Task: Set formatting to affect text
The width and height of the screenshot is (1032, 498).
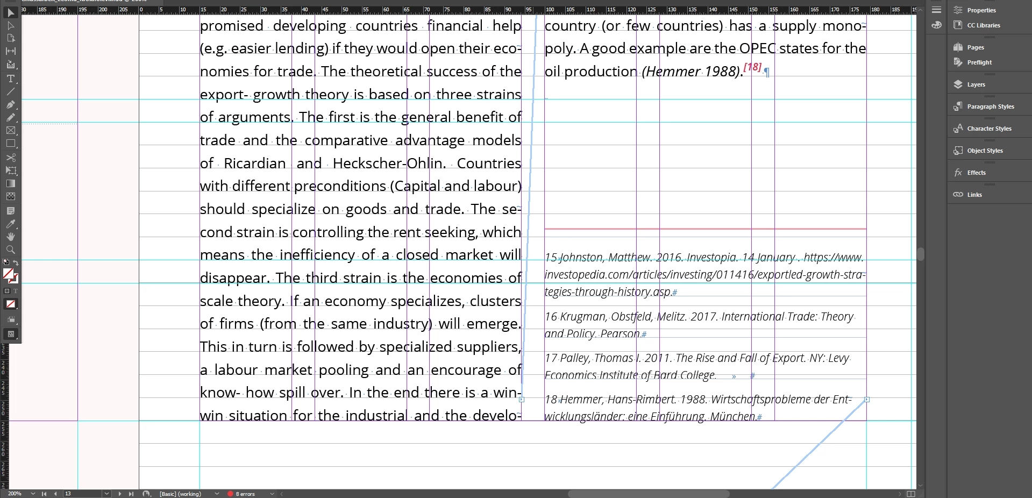Action: (x=15, y=291)
